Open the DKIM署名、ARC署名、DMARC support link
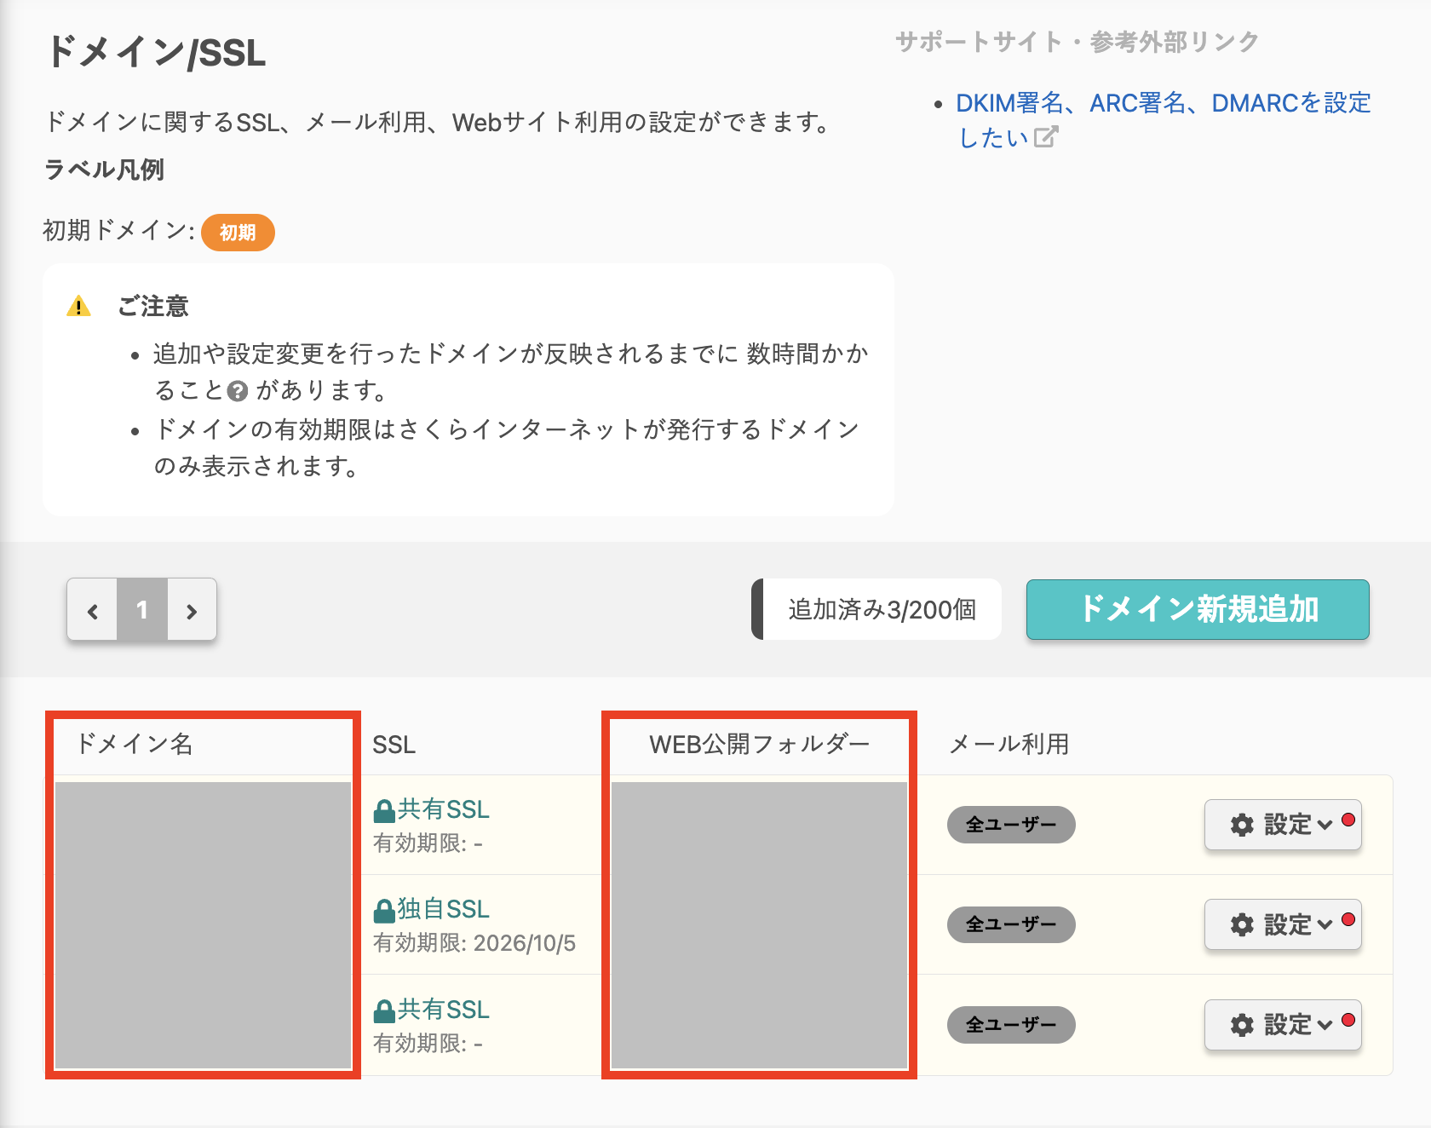The width and height of the screenshot is (1431, 1128). click(x=1164, y=120)
